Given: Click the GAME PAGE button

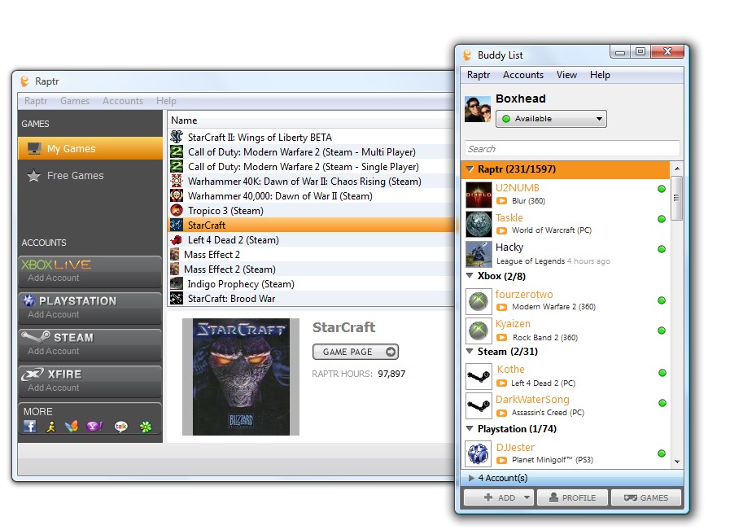Looking at the screenshot, I should (355, 352).
